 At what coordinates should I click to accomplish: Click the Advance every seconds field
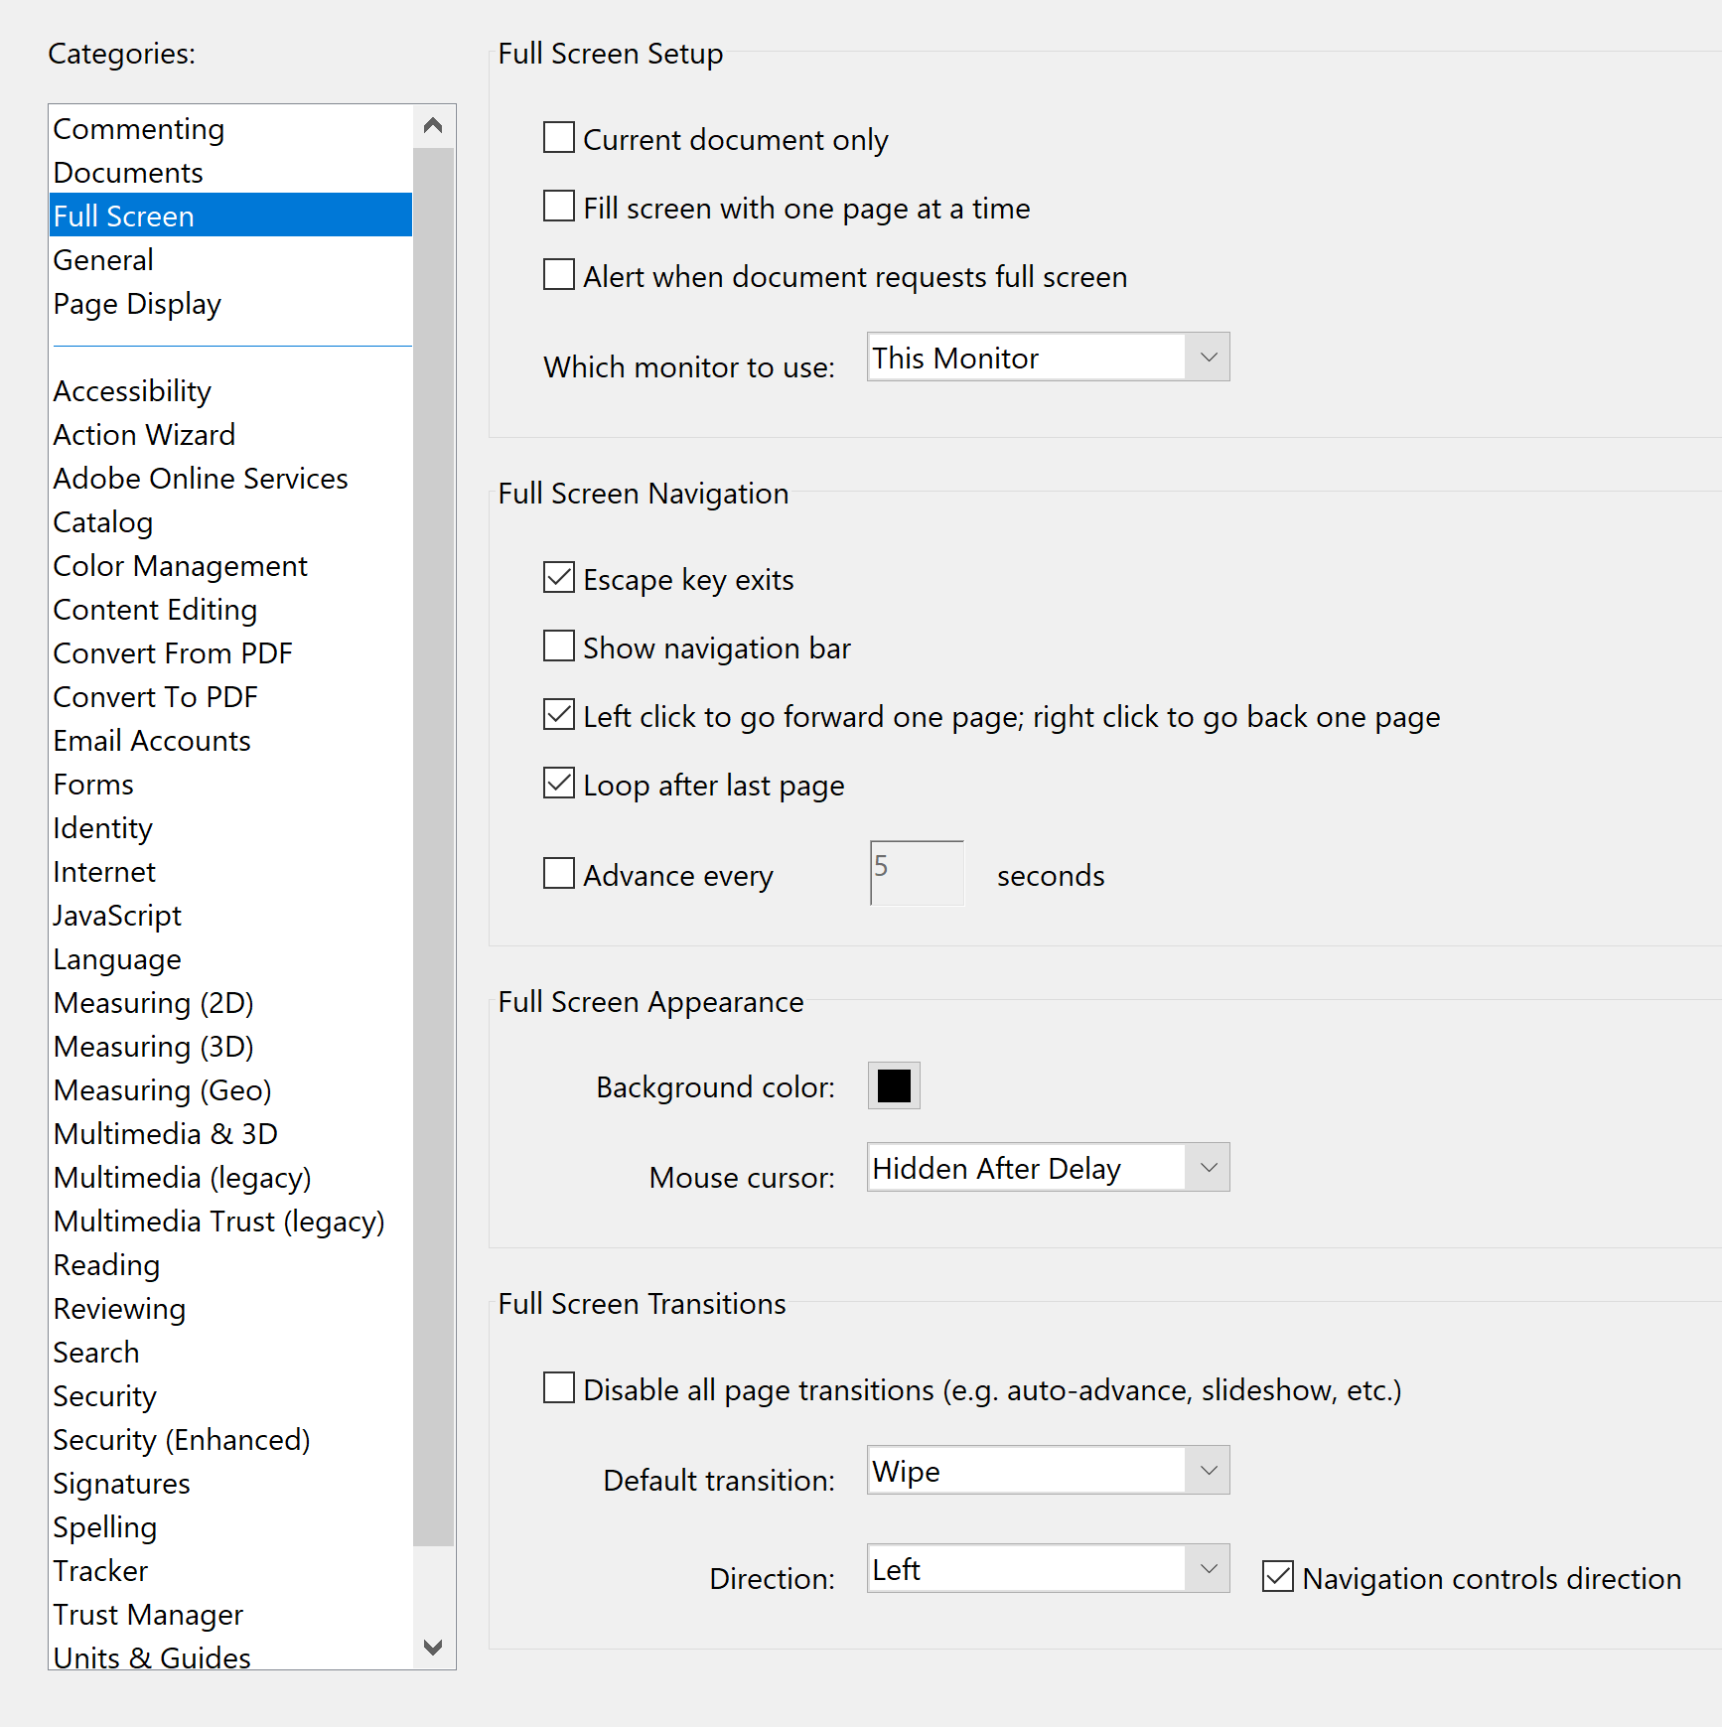click(x=917, y=873)
